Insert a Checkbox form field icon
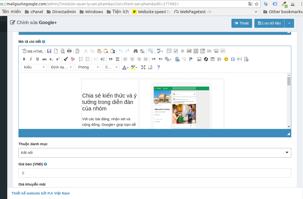The image size is (303, 199). 176,51
